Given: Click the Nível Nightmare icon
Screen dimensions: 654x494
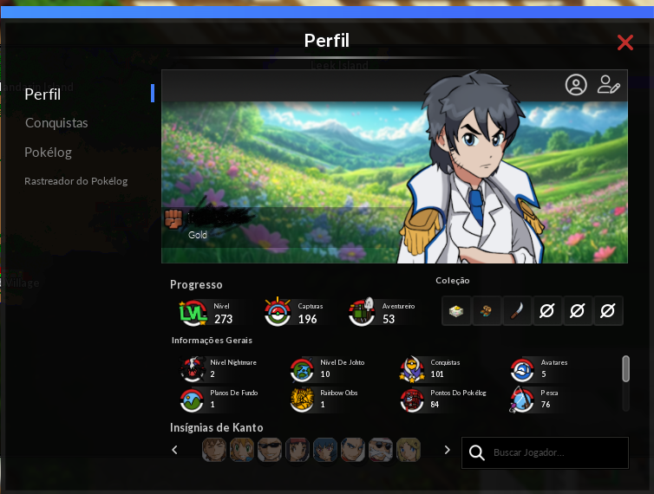Looking at the screenshot, I should (x=193, y=369).
